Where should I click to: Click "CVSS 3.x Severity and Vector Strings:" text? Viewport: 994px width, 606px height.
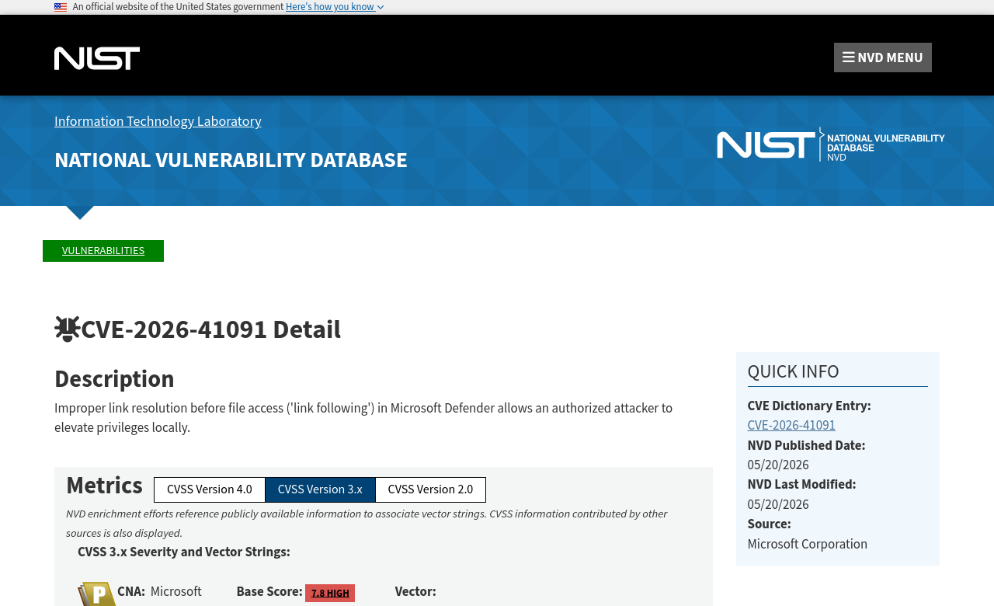[x=184, y=552]
